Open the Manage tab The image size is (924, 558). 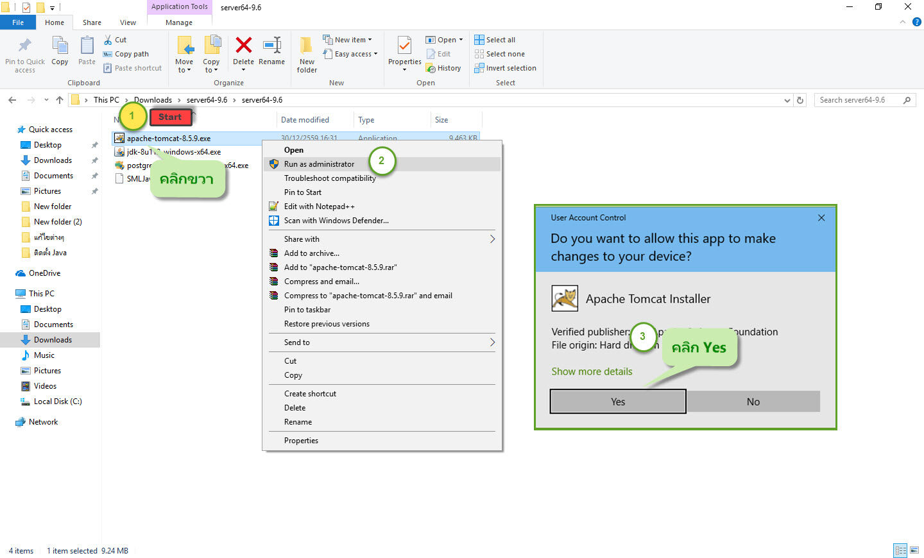point(179,22)
